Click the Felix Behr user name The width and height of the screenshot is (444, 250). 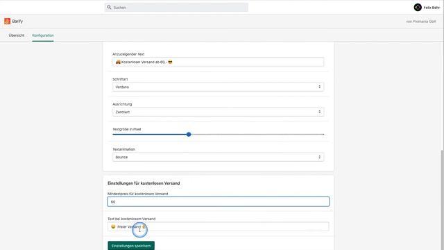click(432, 8)
